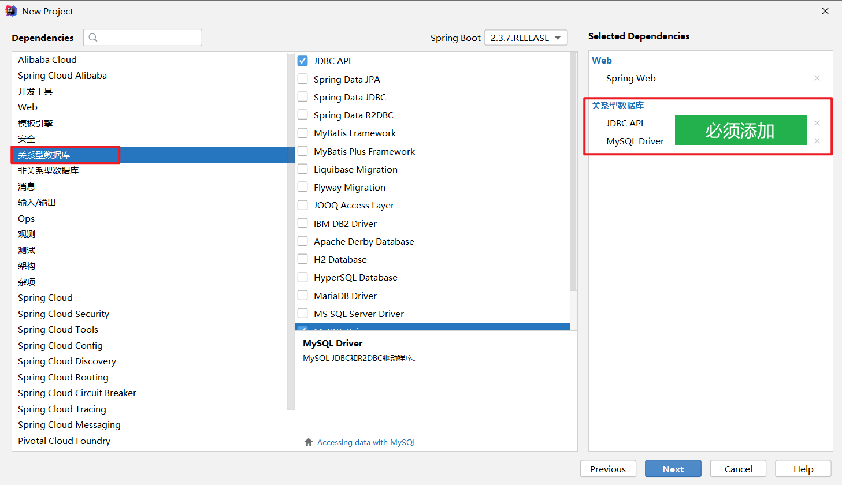Enable the Spring Data JPA checkbox
The image size is (842, 485).
[303, 79]
